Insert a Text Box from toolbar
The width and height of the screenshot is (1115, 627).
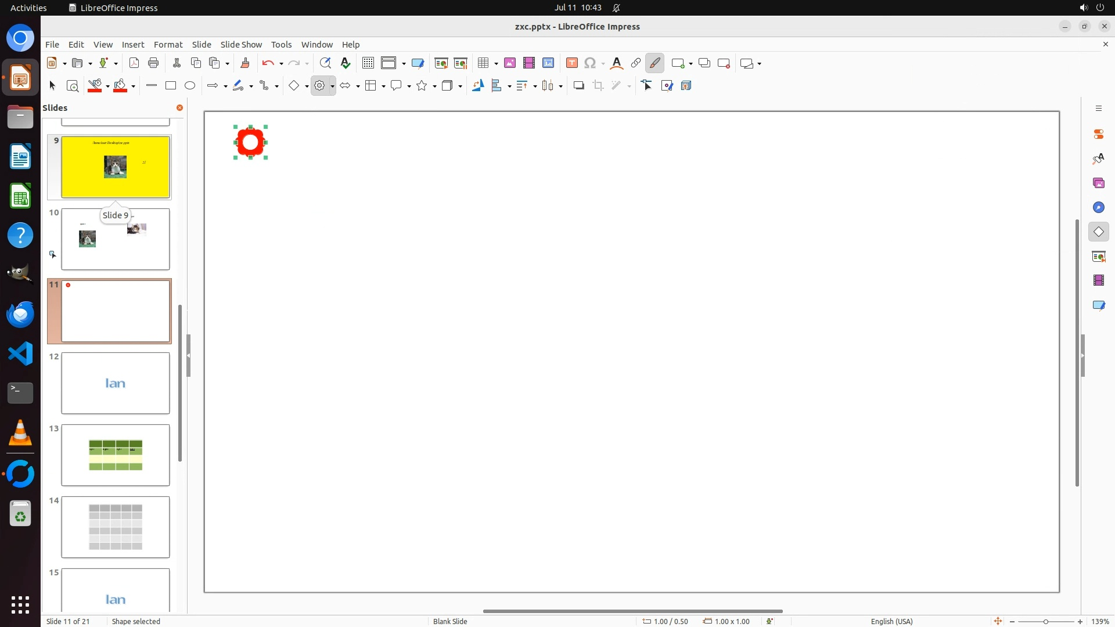click(x=571, y=63)
